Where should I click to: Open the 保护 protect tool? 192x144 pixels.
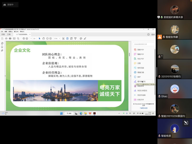tap(139, 77)
